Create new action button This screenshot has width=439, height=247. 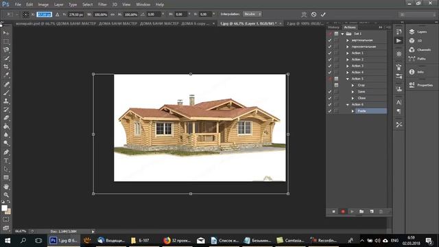pos(372,211)
